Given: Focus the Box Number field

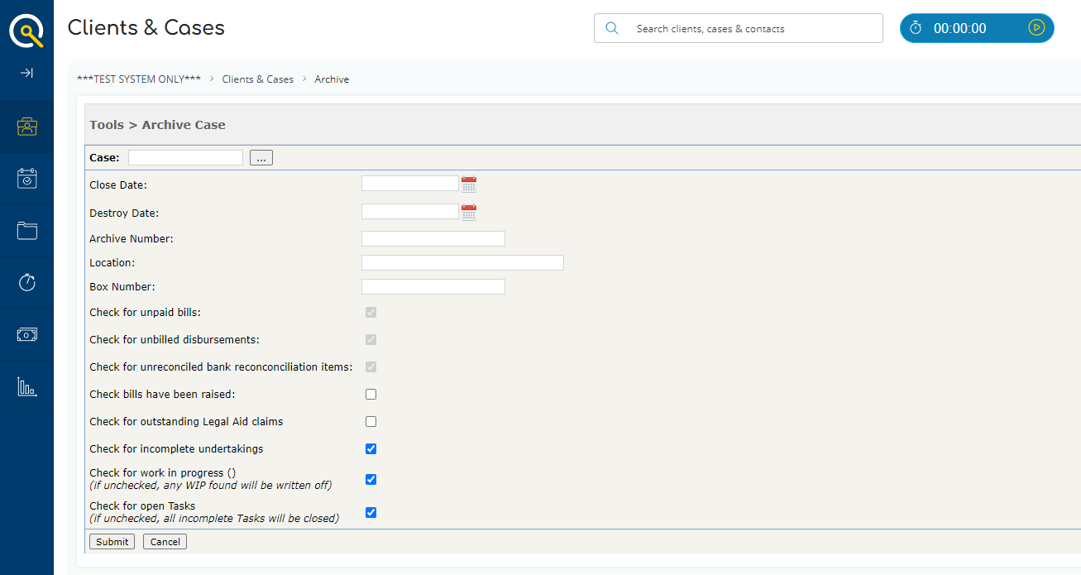Looking at the screenshot, I should coord(433,286).
